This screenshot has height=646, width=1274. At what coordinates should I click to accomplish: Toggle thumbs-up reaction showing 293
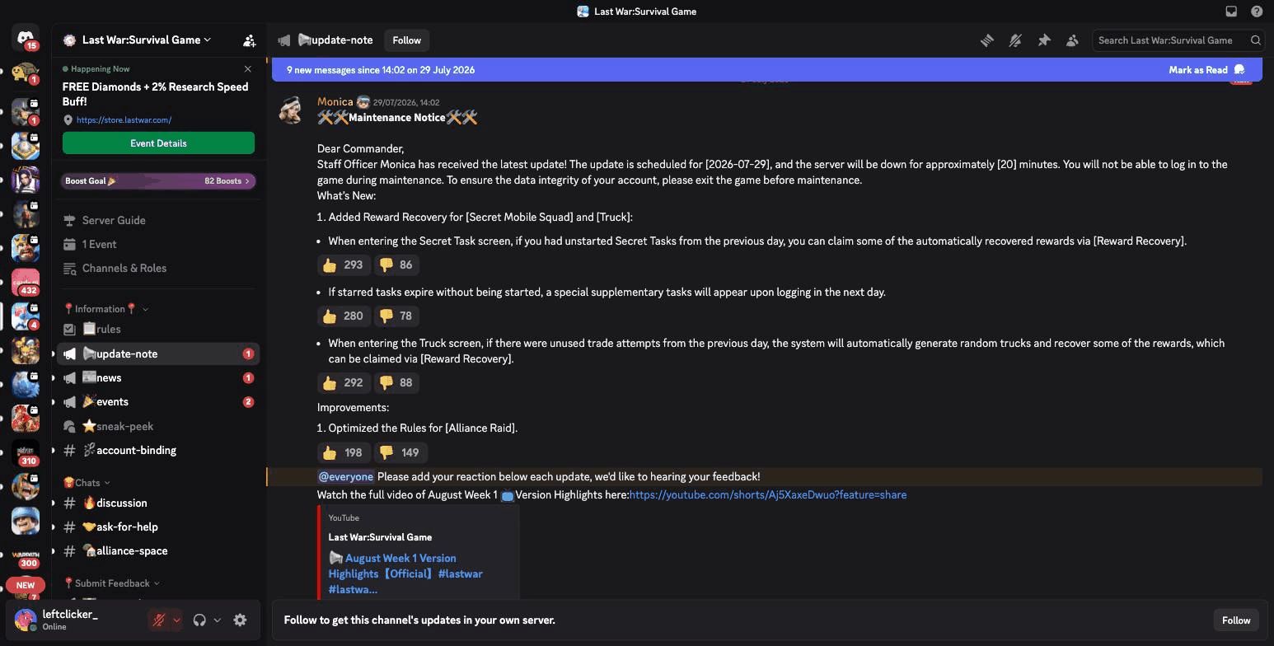pyautogui.click(x=344, y=265)
